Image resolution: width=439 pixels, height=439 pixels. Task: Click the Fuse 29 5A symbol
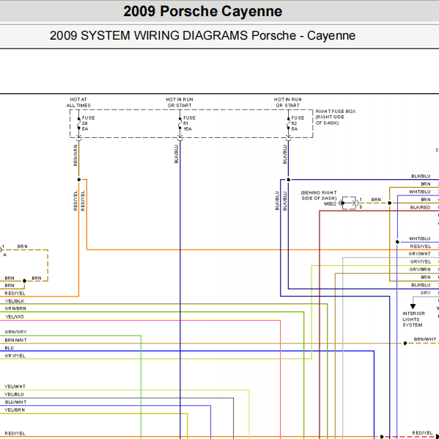point(79,123)
